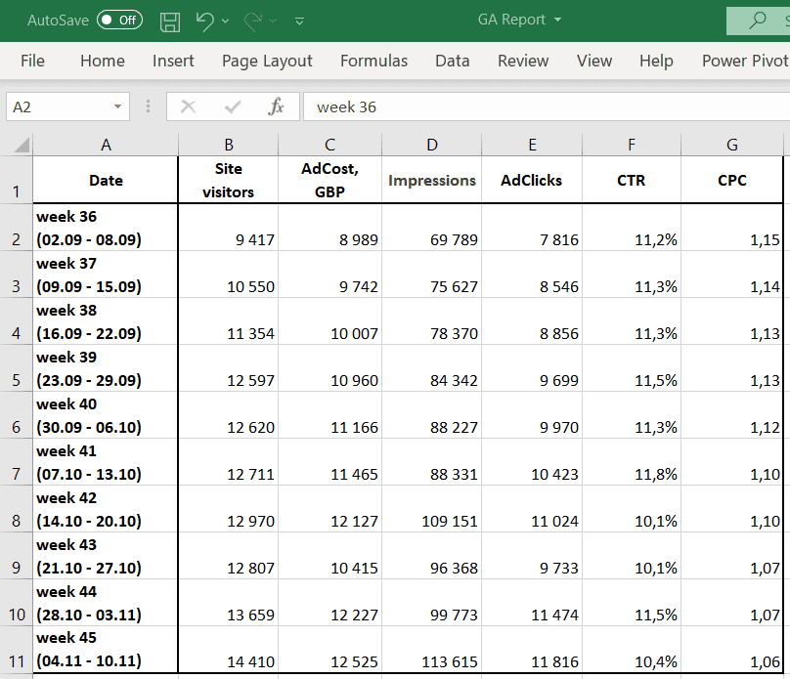Click the Save disk icon
The image size is (790, 679).
[x=170, y=21]
